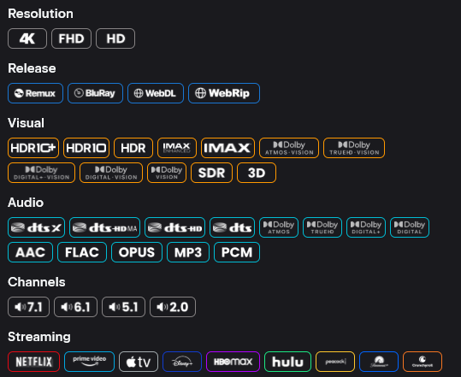Choose the Dolby Atmos audio badge
This screenshot has width=461, height=377.
(279, 227)
